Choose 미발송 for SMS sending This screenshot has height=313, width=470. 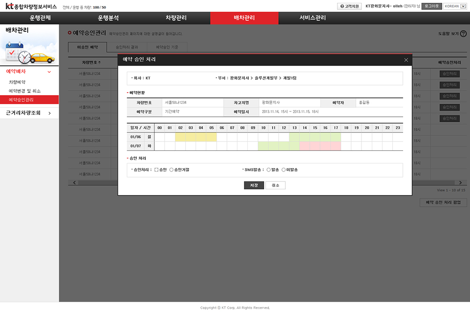(283, 170)
